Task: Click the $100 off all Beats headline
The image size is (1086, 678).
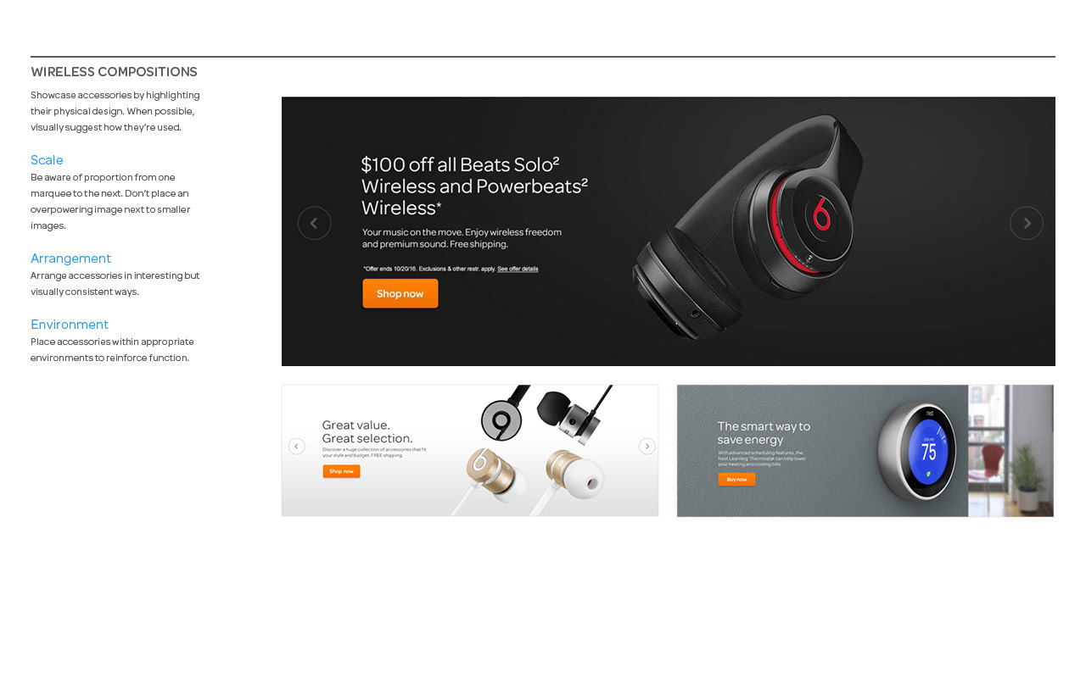Action: 474,186
